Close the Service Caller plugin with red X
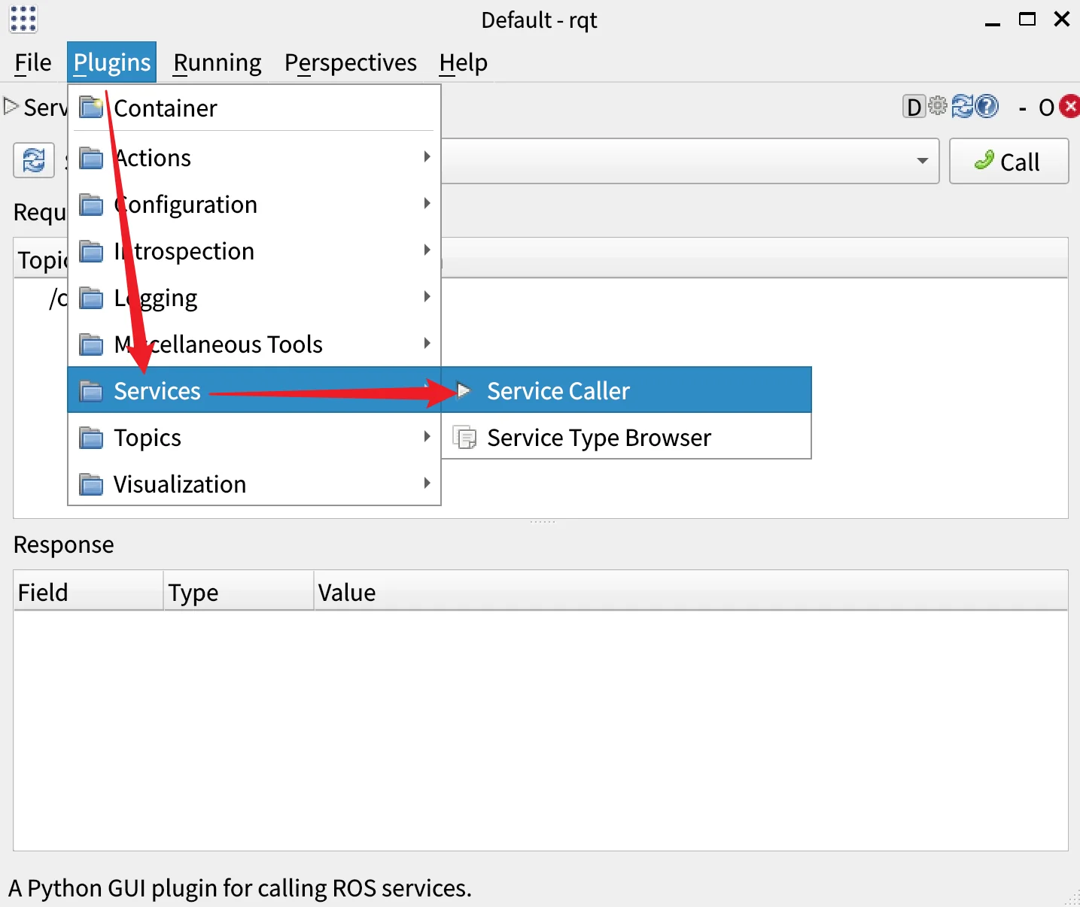The height and width of the screenshot is (907, 1080). 1069,107
